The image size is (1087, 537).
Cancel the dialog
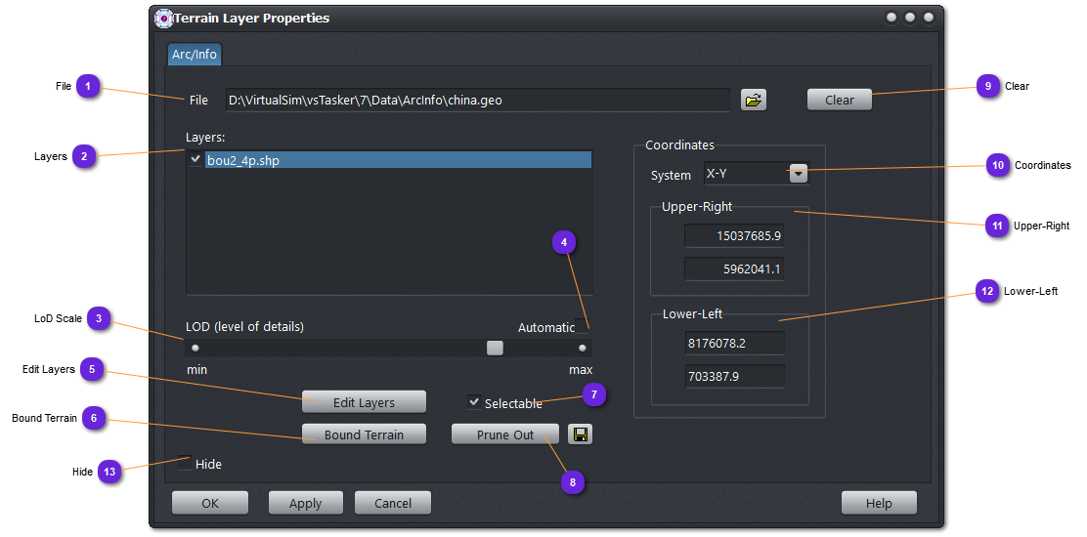pyautogui.click(x=392, y=503)
